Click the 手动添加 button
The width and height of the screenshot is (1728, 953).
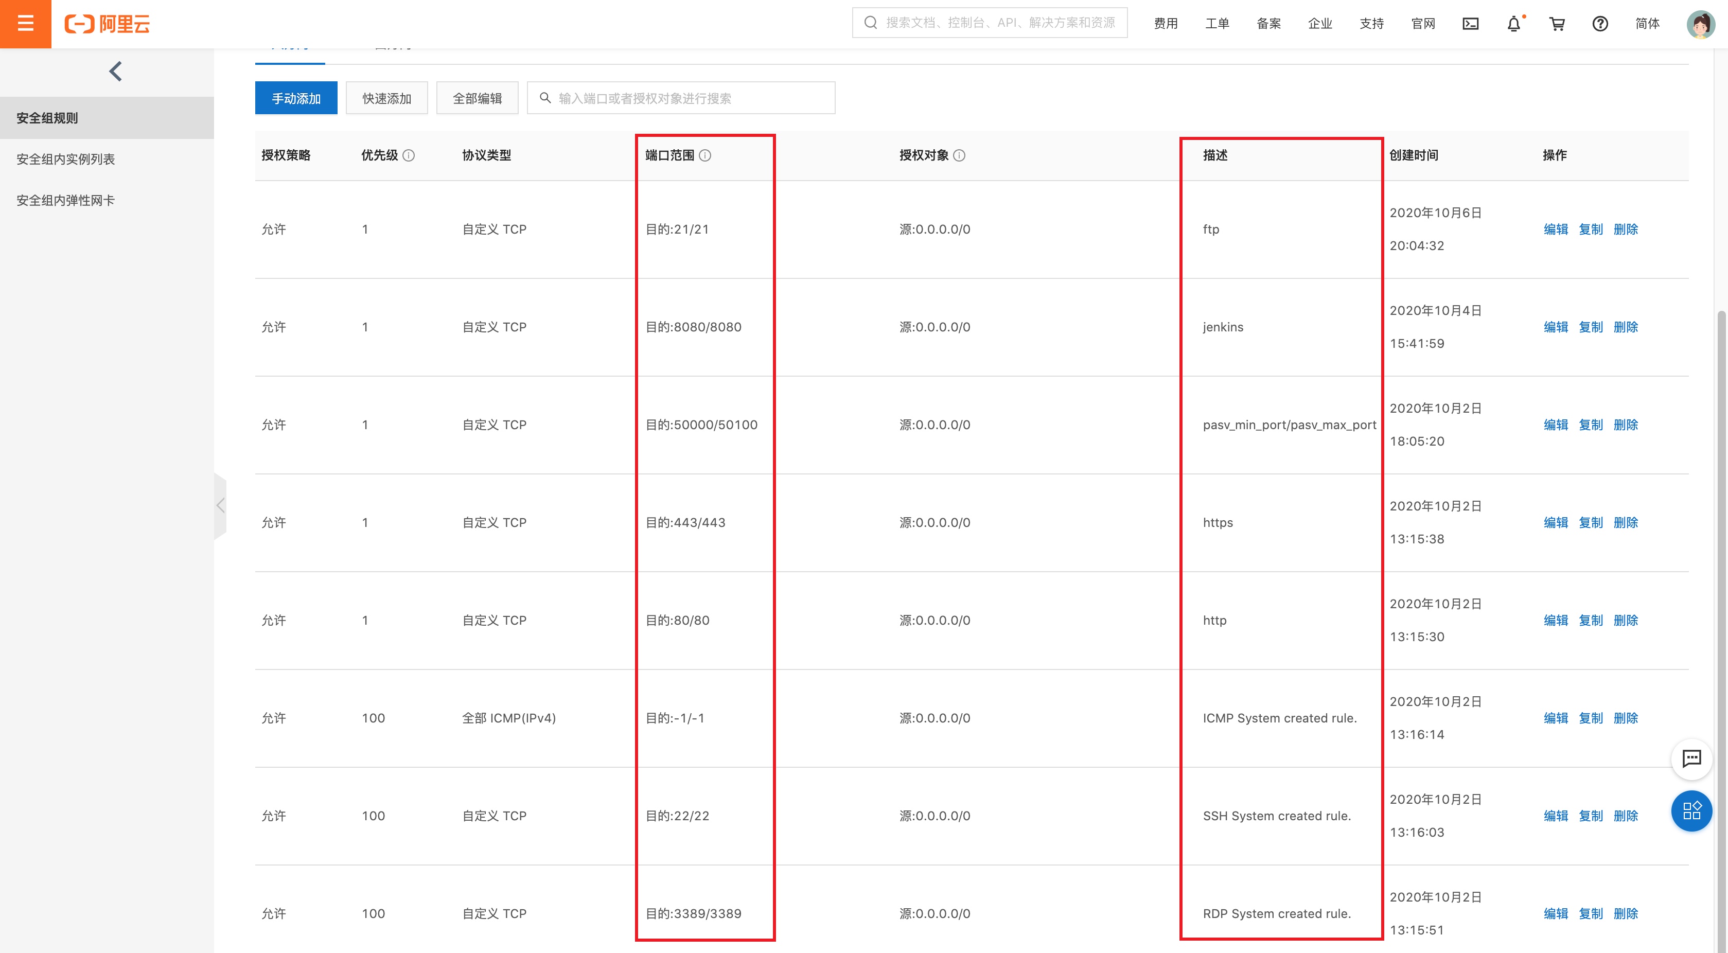296,99
